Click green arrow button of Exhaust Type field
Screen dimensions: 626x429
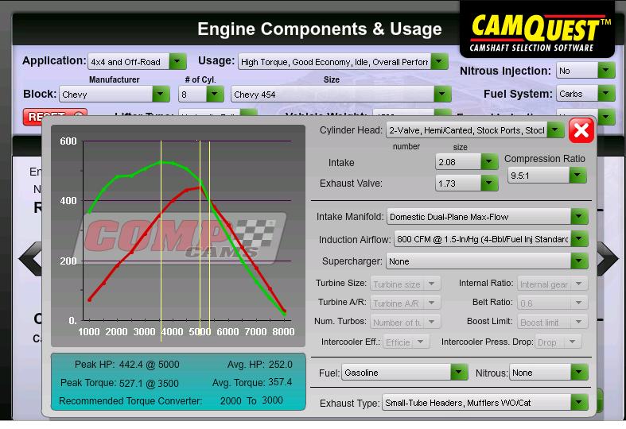(x=579, y=403)
